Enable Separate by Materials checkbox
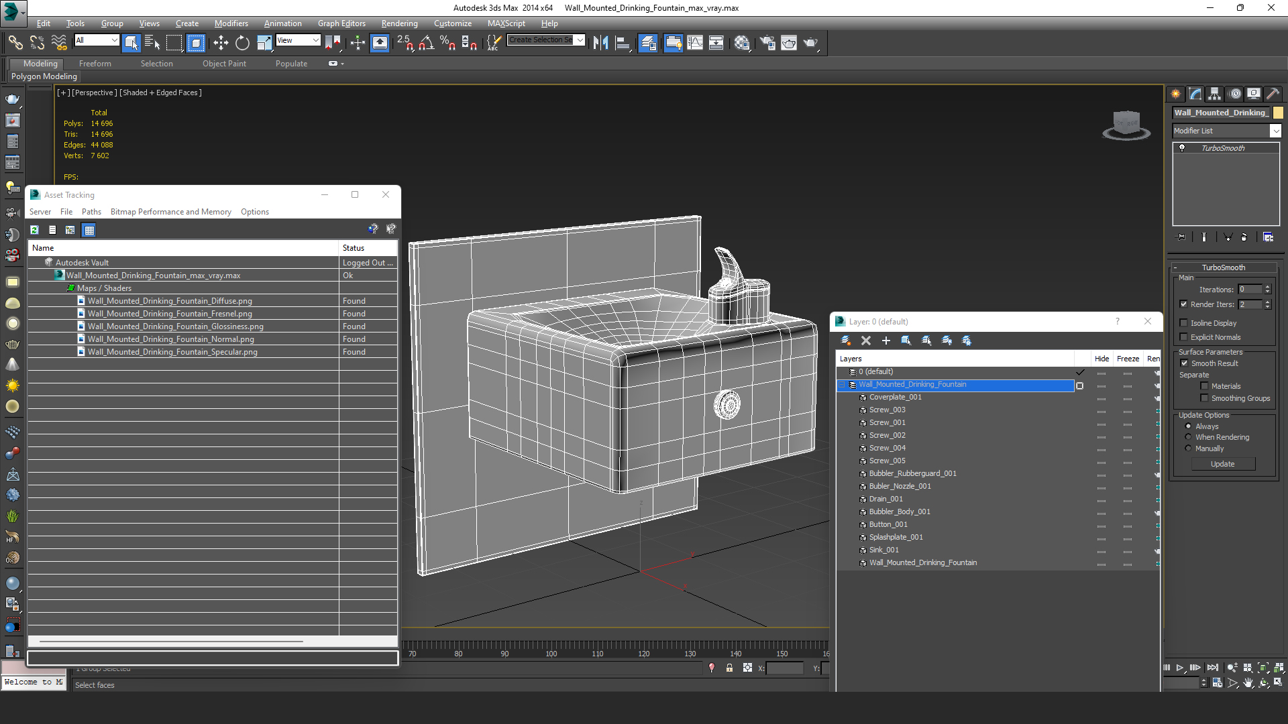The width and height of the screenshot is (1288, 724). [1204, 386]
